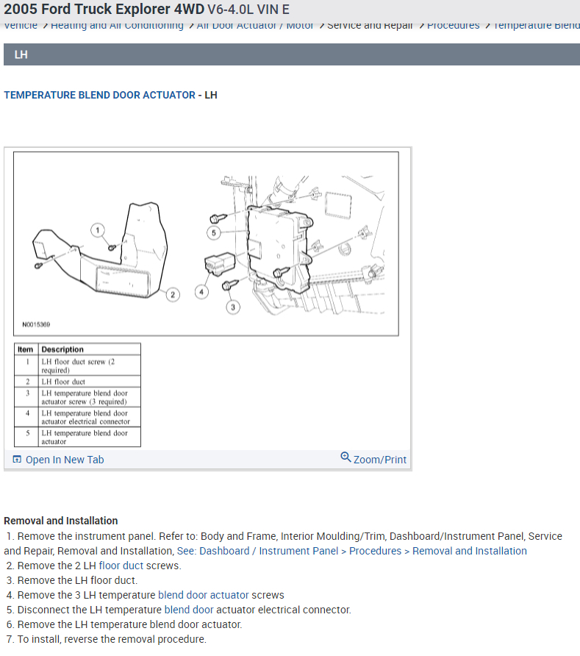Image resolution: width=580 pixels, height=656 pixels.
Task: Click the Zoom/Print magnifier icon
Action: point(346,457)
